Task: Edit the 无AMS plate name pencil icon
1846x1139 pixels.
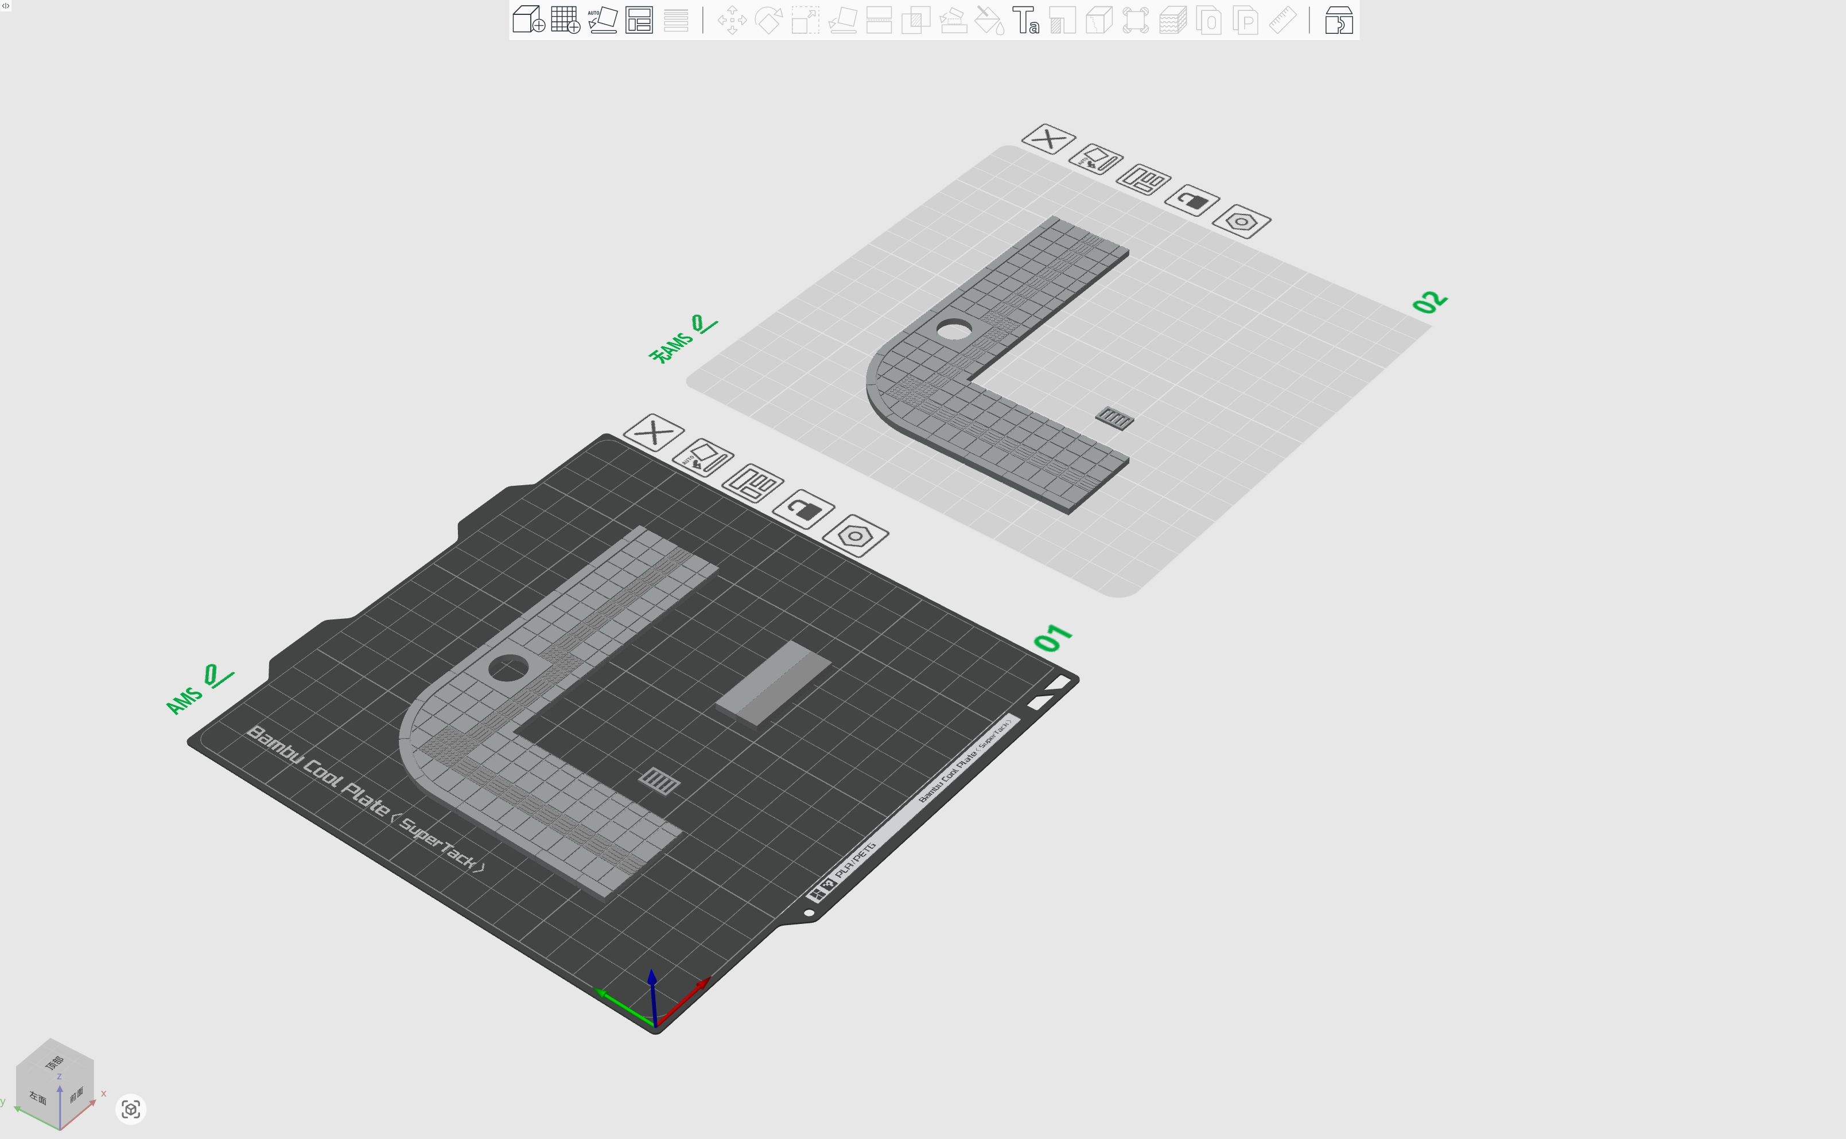Action: 704,324
